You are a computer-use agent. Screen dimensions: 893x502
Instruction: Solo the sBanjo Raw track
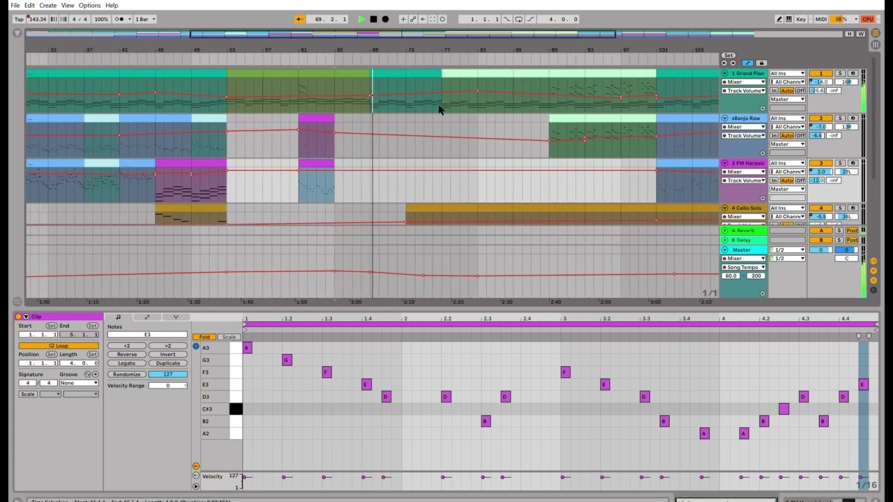[840, 118]
